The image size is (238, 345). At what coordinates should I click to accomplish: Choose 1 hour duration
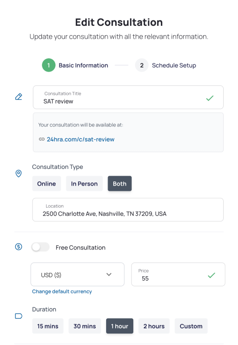(x=119, y=326)
